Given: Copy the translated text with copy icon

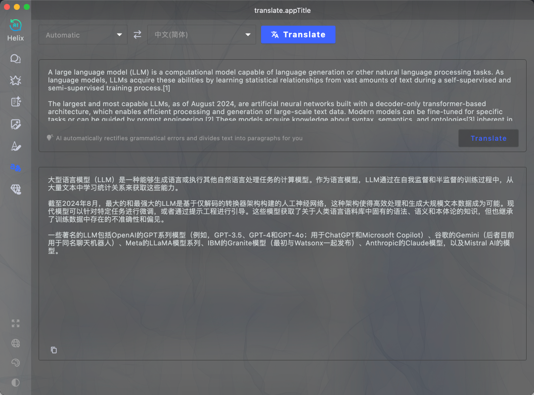Looking at the screenshot, I should click(54, 350).
